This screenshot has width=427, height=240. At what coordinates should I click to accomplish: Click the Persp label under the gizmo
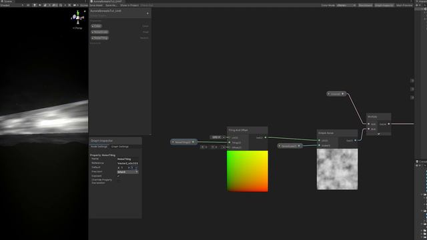[77, 28]
